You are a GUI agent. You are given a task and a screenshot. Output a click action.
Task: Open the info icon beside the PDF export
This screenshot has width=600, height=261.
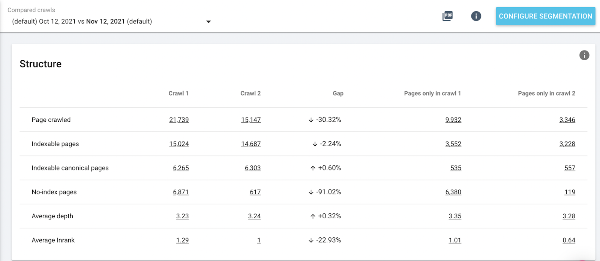476,16
